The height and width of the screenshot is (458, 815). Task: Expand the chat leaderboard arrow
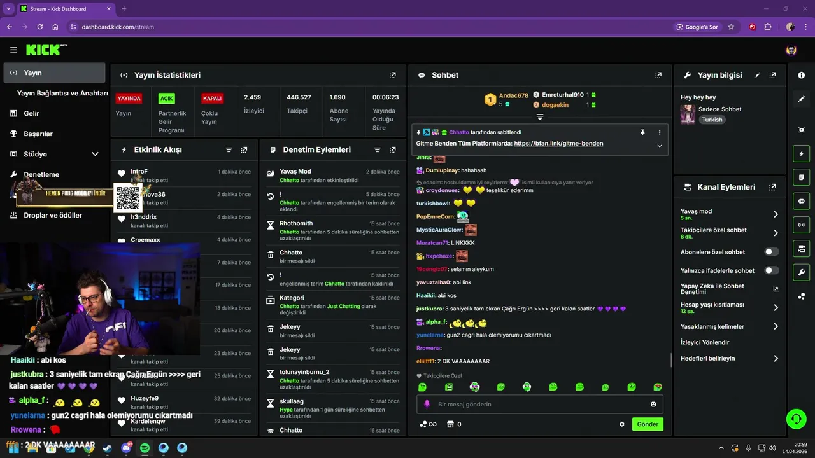point(540,117)
